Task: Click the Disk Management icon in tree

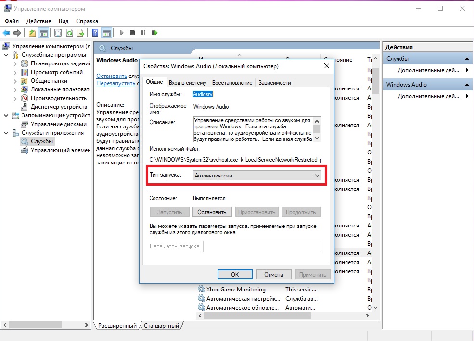Action: [x=25, y=124]
